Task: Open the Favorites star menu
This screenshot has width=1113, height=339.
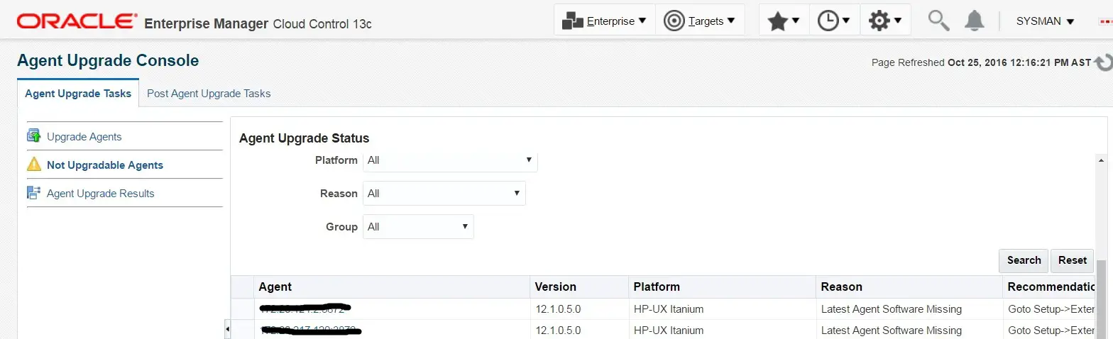Action: click(x=784, y=21)
